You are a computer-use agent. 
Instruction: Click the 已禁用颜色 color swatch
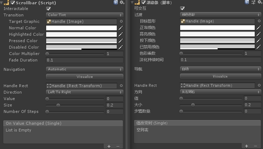click(217, 47)
